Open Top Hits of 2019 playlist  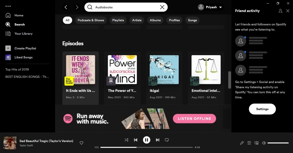(x=17, y=69)
